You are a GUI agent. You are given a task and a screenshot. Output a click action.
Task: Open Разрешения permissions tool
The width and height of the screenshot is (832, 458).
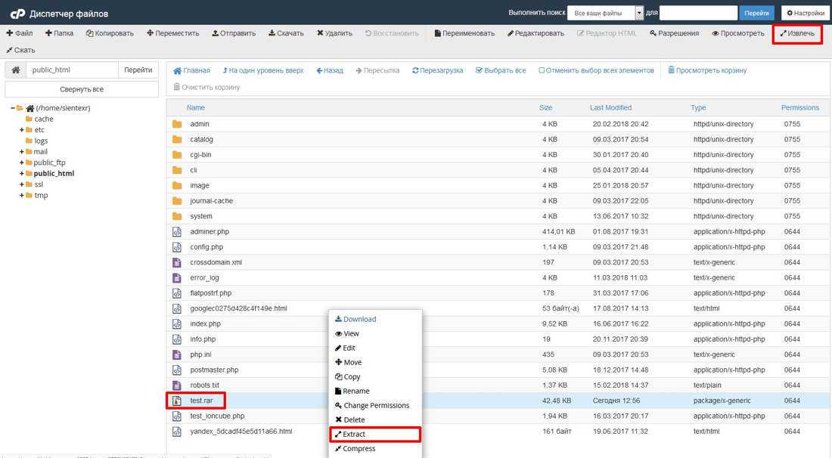(x=654, y=33)
